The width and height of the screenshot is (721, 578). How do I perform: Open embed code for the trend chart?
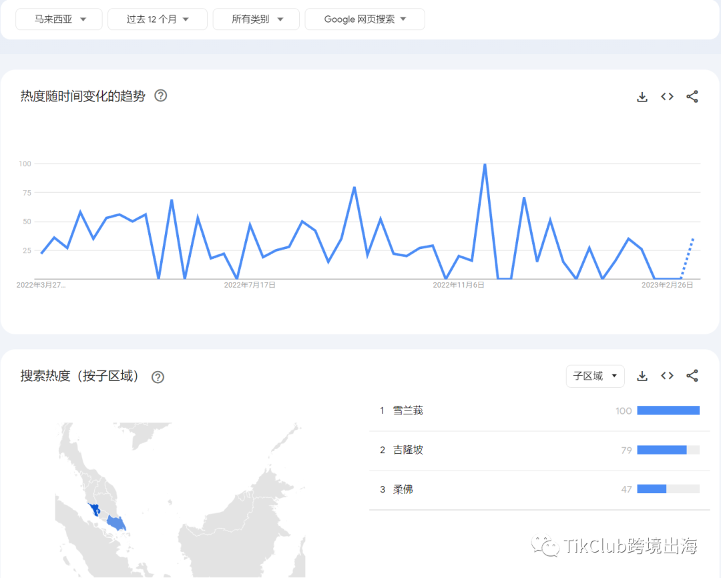[667, 97]
